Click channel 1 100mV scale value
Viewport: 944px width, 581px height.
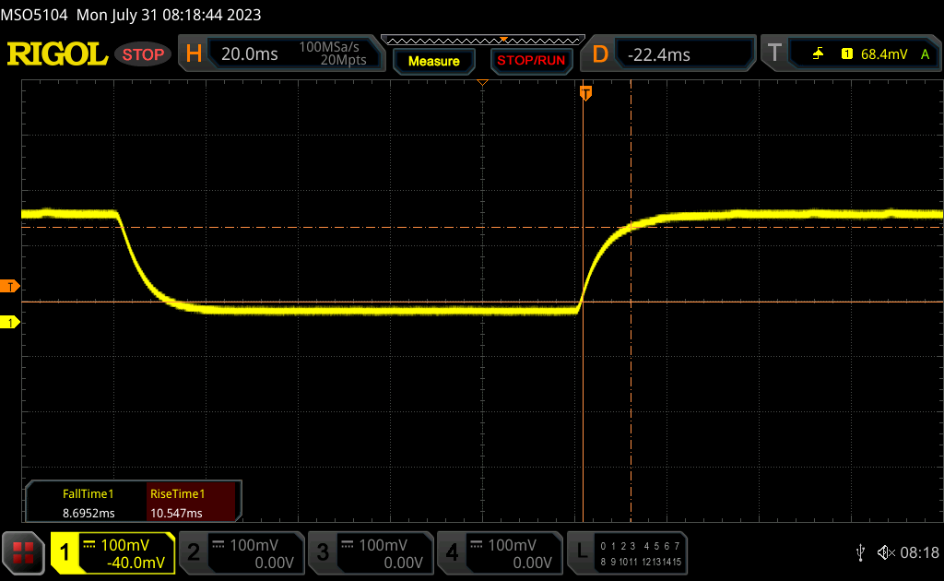124,545
